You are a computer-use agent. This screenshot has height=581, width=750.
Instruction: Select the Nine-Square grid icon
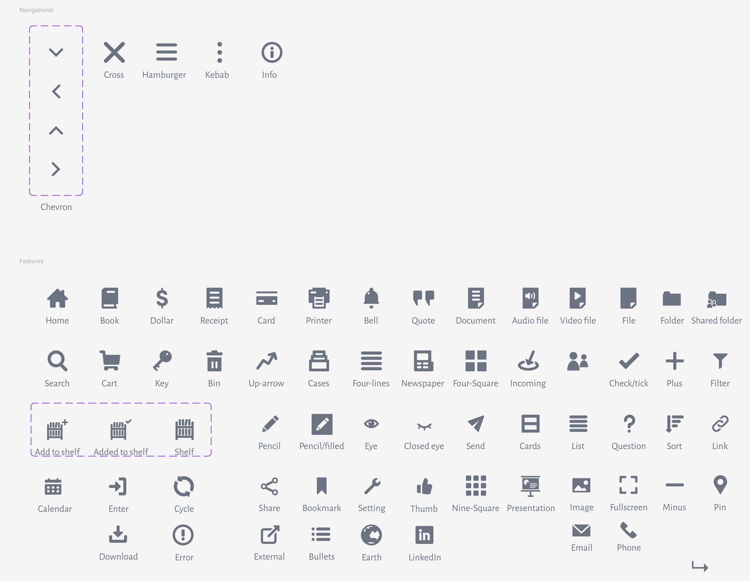tap(476, 486)
